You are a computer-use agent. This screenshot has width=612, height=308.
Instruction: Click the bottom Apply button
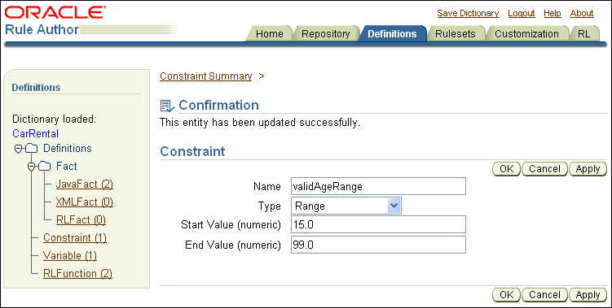[x=588, y=295]
